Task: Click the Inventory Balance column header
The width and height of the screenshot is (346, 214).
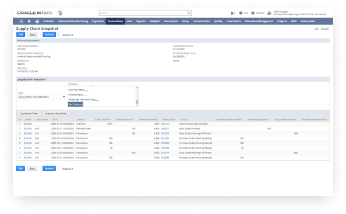Action: tap(149, 120)
